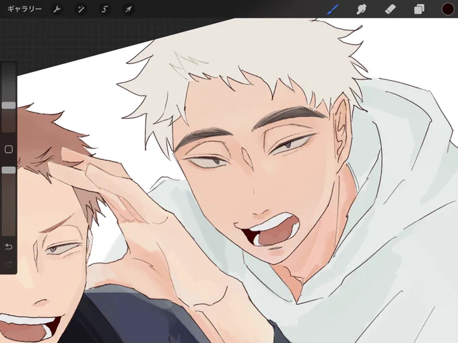Undo the last stroke with sidebar arrow
The width and height of the screenshot is (458, 343).
tap(9, 247)
